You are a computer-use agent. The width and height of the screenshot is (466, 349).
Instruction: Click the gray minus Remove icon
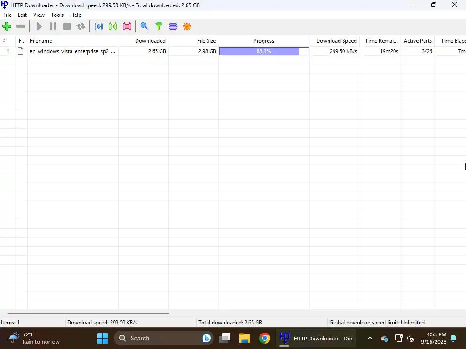[x=21, y=26]
